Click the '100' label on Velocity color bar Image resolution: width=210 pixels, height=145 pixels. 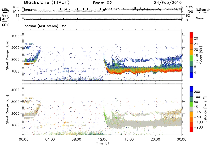pyautogui.click(x=197, y=97)
